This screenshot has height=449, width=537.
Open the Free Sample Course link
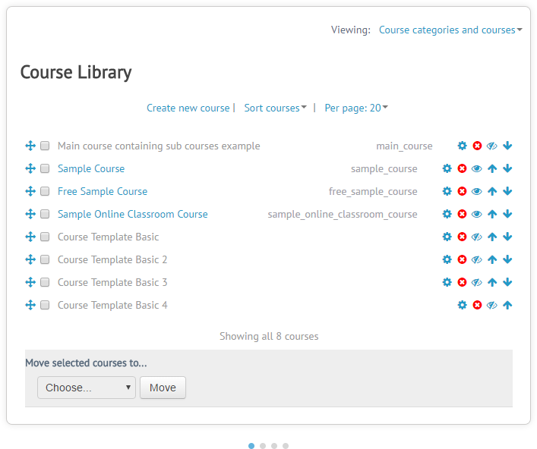[103, 191]
